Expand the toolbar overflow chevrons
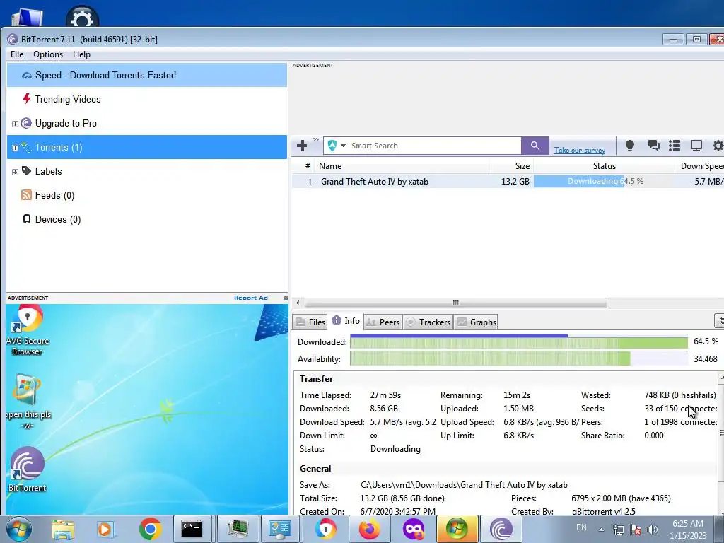Screen dimensions: 724x543 [316, 140]
